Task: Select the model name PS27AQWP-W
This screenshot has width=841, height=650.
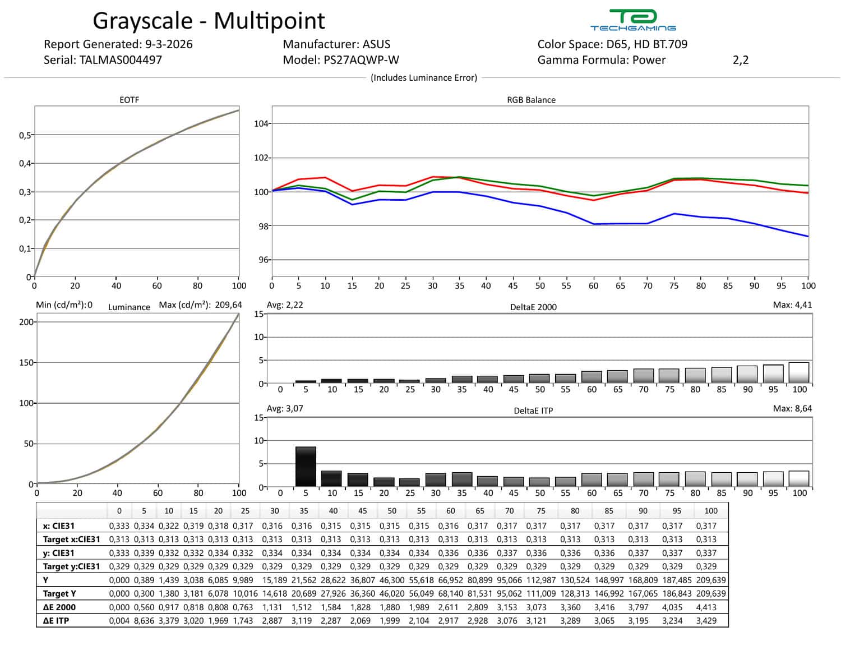Action: (361, 60)
